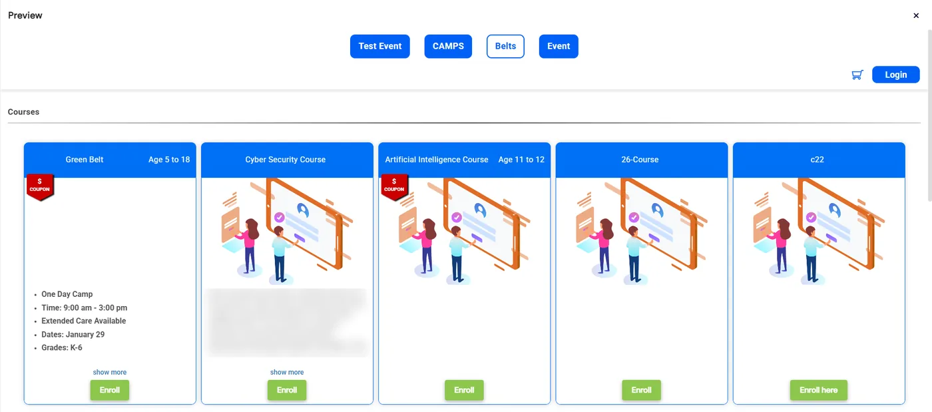The width and height of the screenshot is (932, 412).
Task: Click the Artificial Intelligence Course title
Action: [437, 160]
